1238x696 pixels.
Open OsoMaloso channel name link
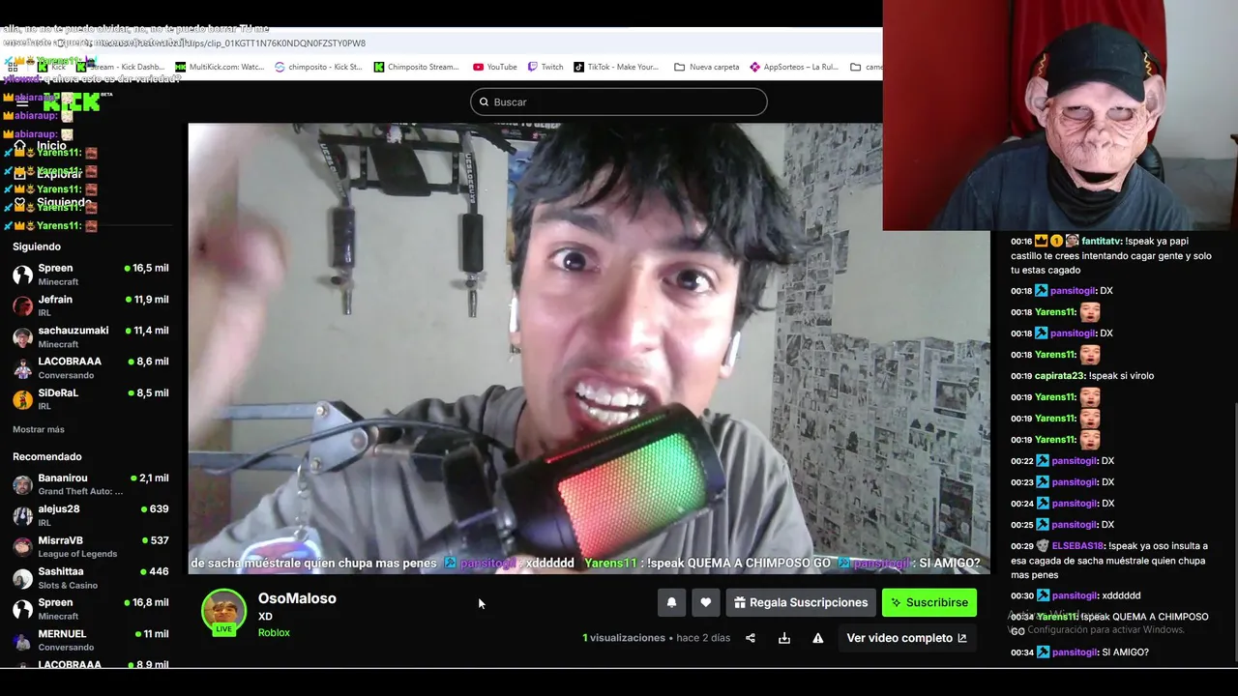coord(297,598)
